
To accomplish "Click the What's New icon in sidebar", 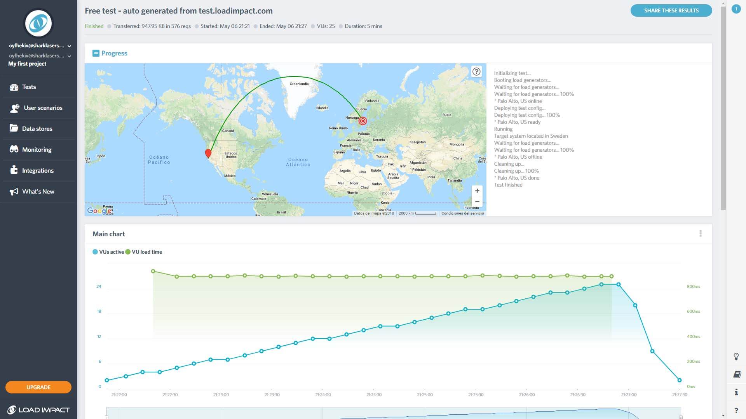I will pyautogui.click(x=13, y=191).
